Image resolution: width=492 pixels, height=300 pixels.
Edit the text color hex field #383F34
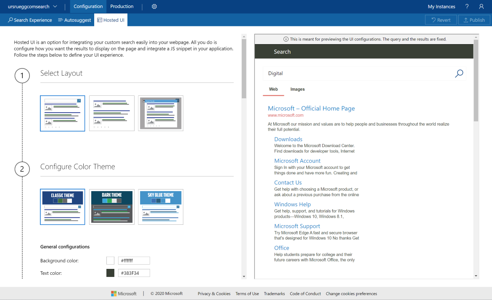pyautogui.click(x=134, y=273)
